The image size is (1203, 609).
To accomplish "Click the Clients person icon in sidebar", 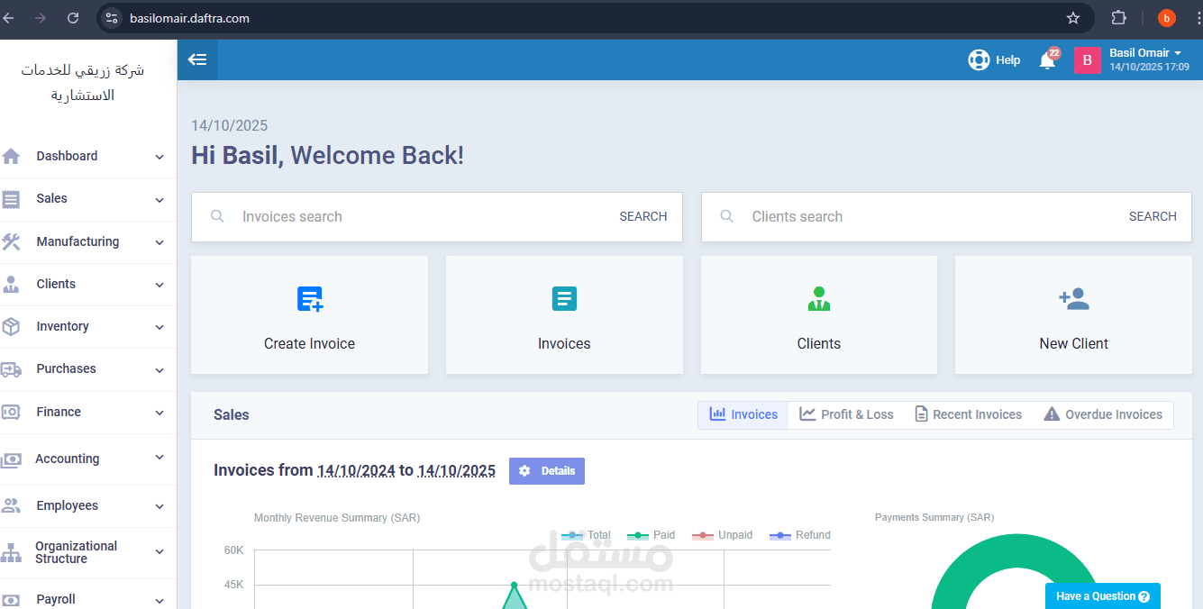I will pyautogui.click(x=11, y=285).
